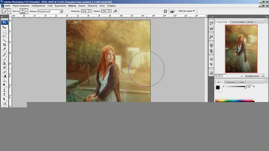Click the foreground color swatch in Color panel
The width and height of the screenshot is (269, 151).
click(218, 87)
